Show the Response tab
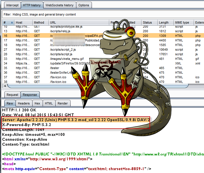 point(30,95)
